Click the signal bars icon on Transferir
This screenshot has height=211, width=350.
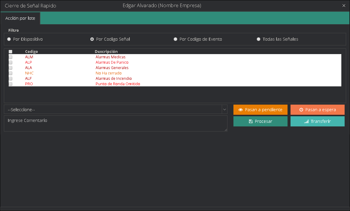(x=306, y=121)
